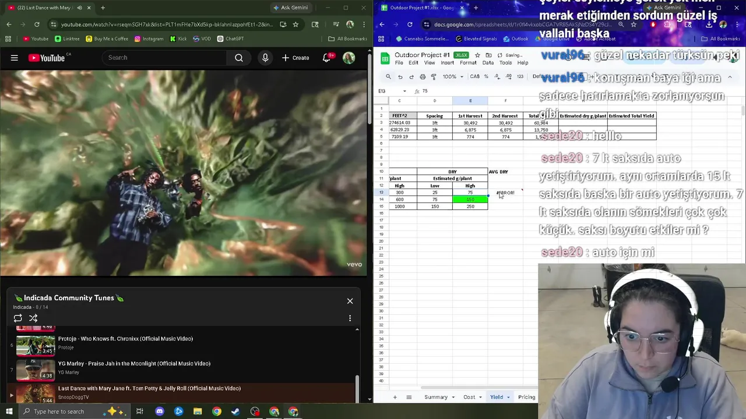746x419 pixels.
Task: Reload the YouTube browser tab
Action: click(x=37, y=24)
